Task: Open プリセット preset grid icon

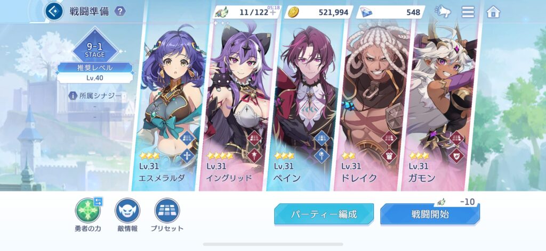Action: pos(167,211)
